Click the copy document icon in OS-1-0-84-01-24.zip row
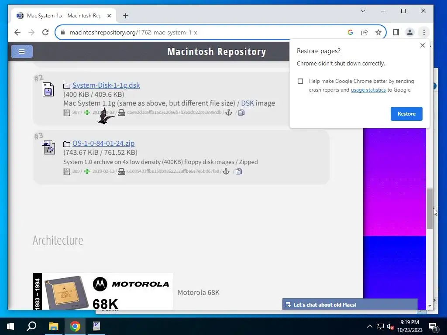The image size is (447, 335). (239, 171)
